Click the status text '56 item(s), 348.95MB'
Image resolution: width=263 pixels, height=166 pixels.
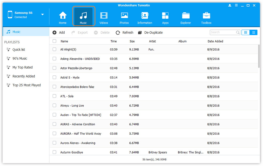[154, 159]
